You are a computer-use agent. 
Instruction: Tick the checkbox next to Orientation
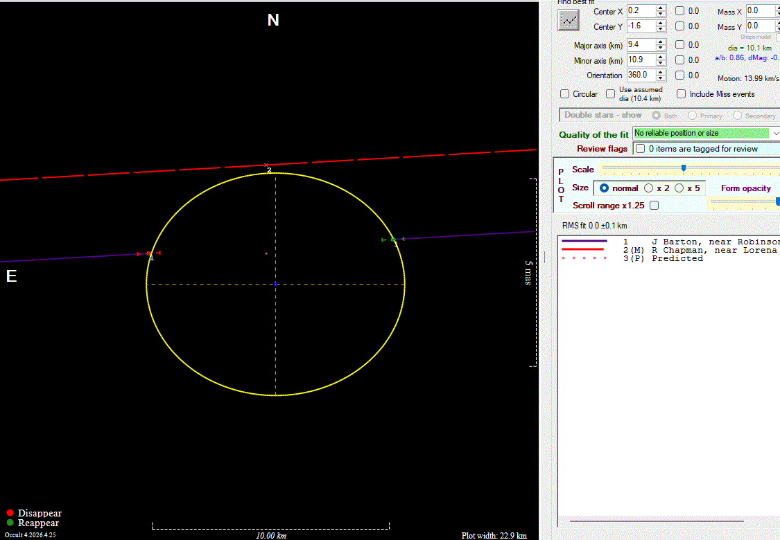(679, 75)
